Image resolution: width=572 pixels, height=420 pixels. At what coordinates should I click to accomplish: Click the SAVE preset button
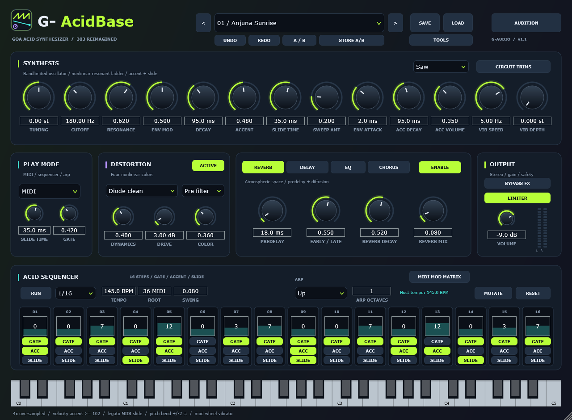click(x=425, y=23)
